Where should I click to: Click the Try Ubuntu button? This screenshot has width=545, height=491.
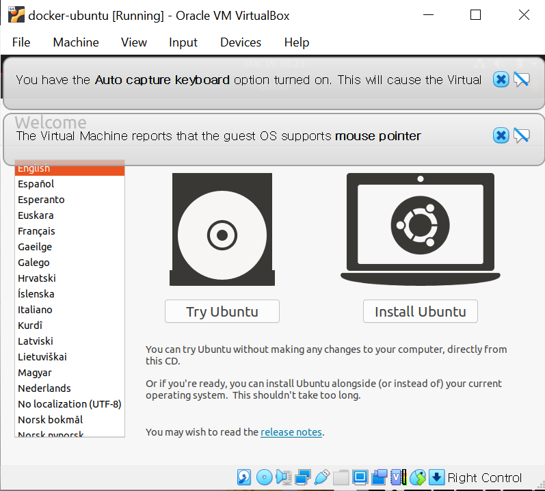tap(222, 311)
